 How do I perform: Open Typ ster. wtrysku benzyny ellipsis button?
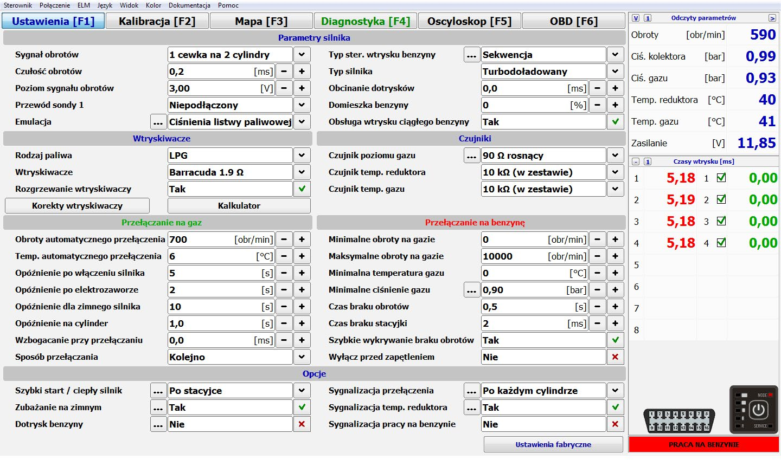(471, 55)
